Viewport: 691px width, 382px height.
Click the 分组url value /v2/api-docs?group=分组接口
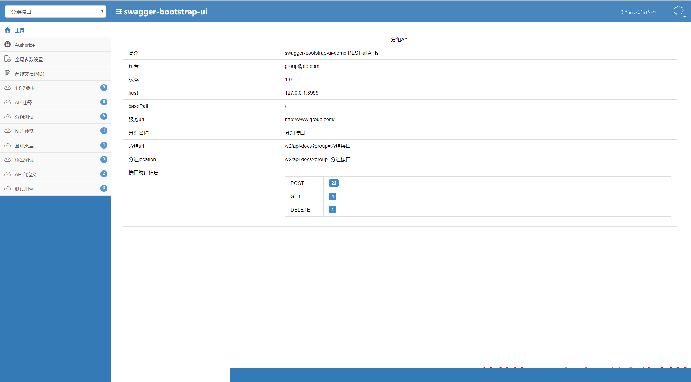318,146
